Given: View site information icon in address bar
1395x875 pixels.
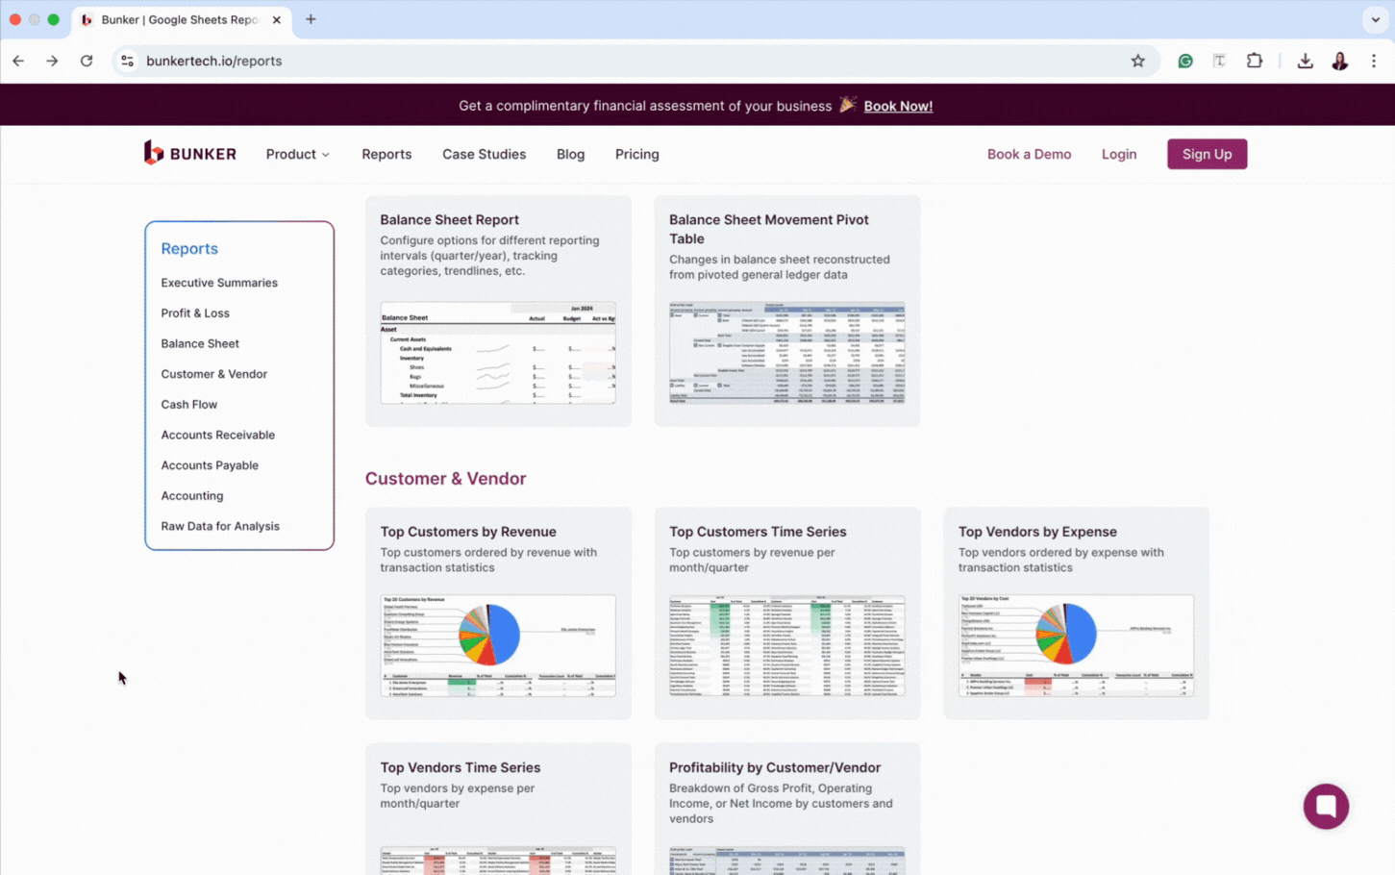Looking at the screenshot, I should (x=127, y=61).
